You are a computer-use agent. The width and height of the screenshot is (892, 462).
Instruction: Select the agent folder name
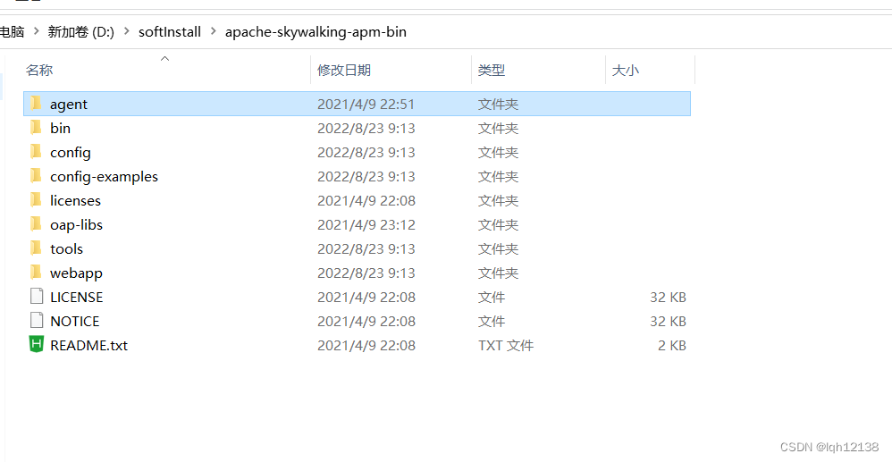click(69, 105)
